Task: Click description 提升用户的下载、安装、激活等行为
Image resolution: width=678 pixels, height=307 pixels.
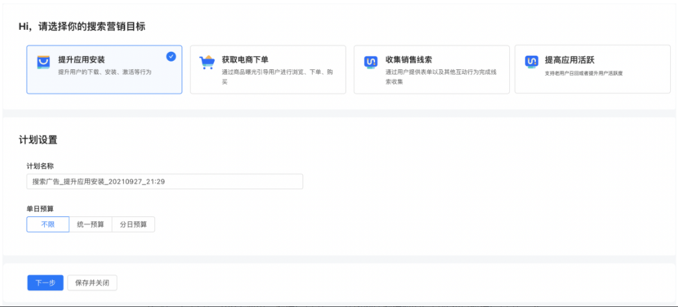Action: (x=104, y=72)
